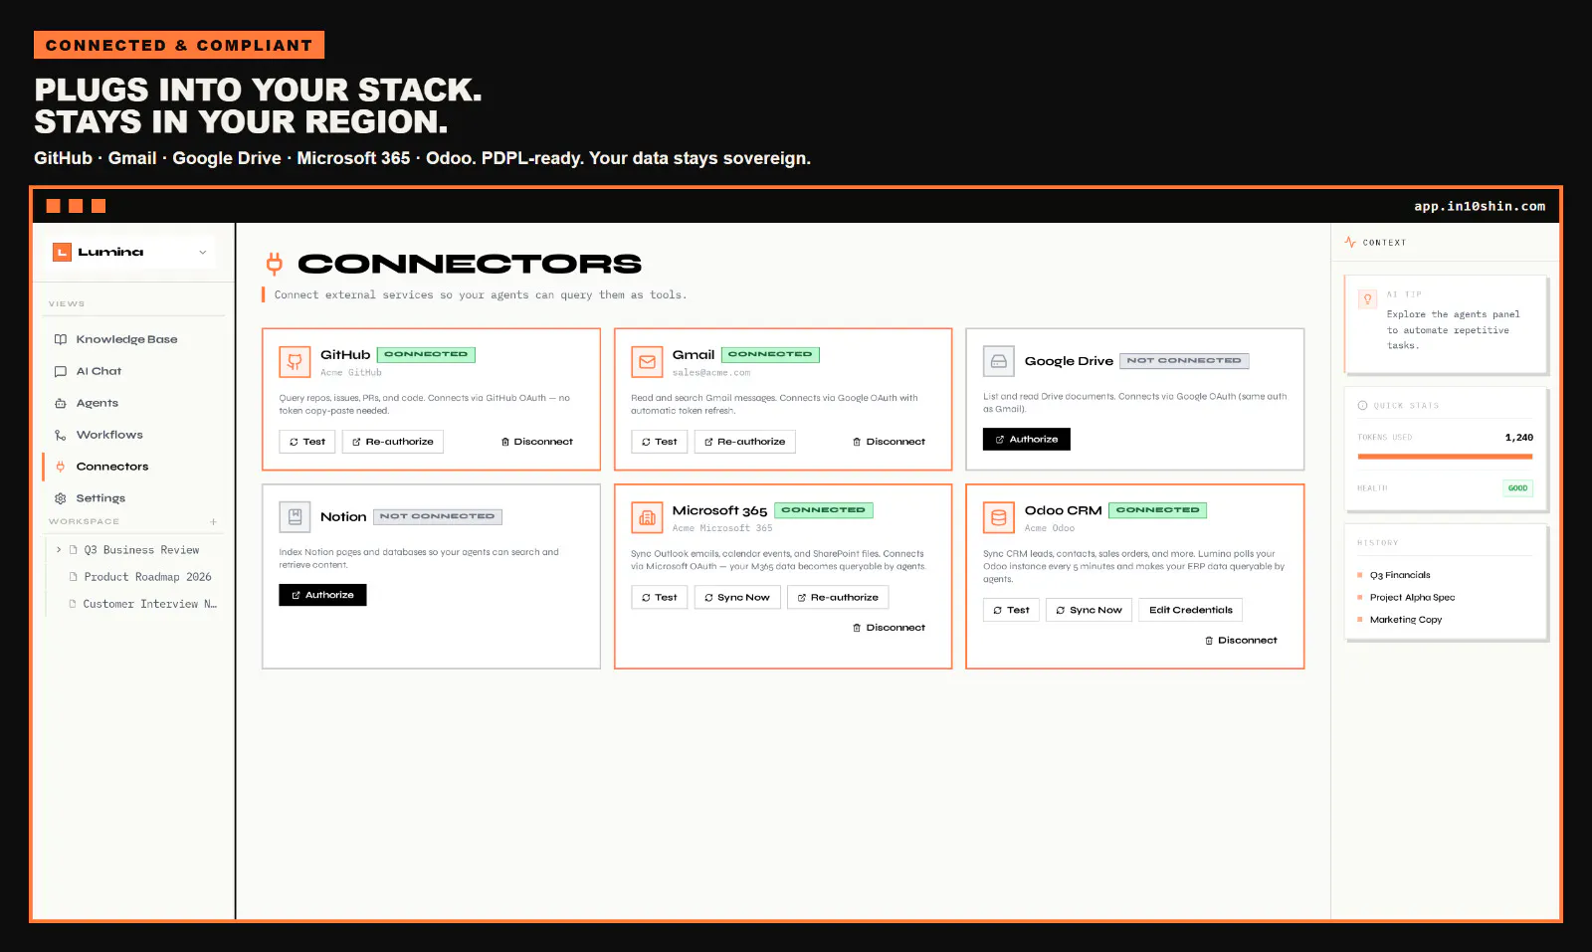Open Project Alpha Spec from history
This screenshot has width=1592, height=952.
coord(1412,598)
